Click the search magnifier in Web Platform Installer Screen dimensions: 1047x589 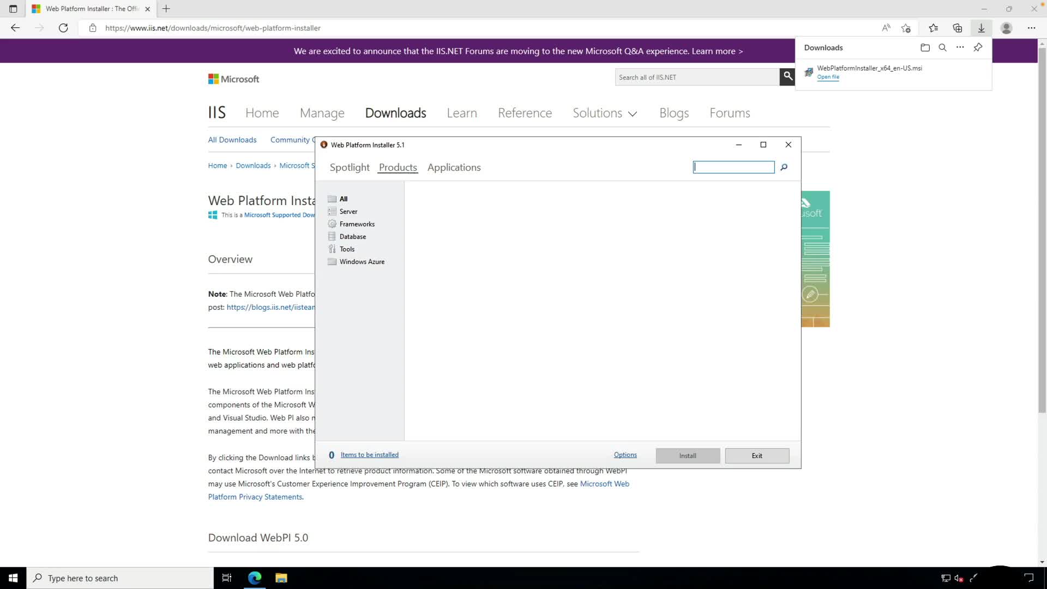coord(784,167)
